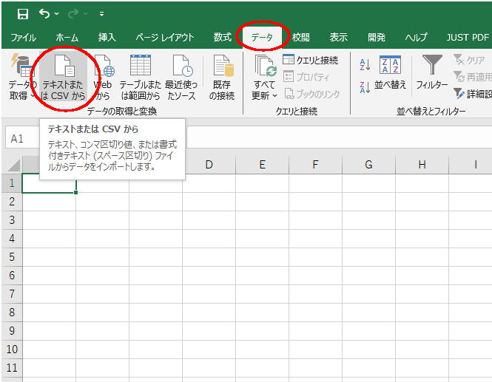Click the プロパティ button
This screenshot has height=382, width=492.
306,77
